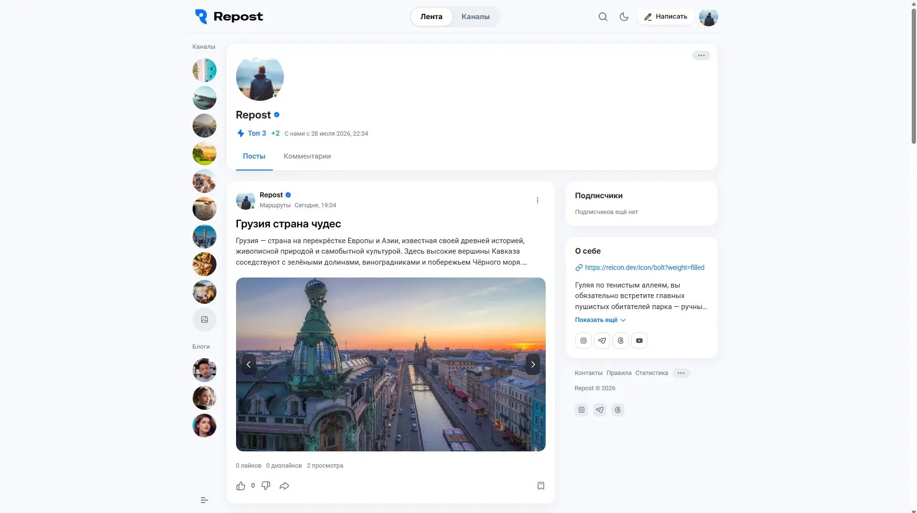917x513 pixels.
Task: Bookmark the post
Action: coord(540,486)
